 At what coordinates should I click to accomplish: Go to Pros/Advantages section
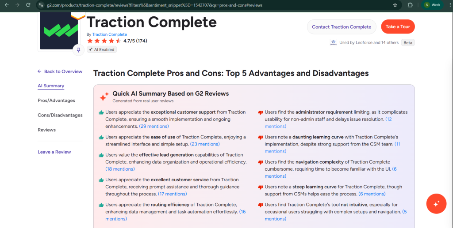pos(56,101)
